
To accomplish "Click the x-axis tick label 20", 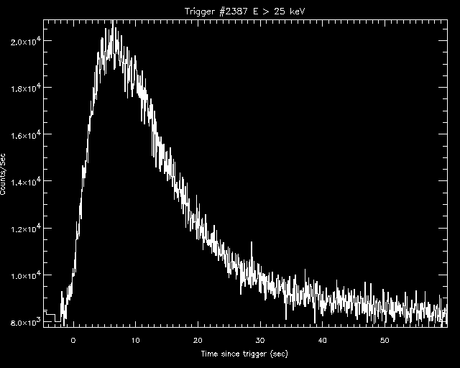I will 198,341.
